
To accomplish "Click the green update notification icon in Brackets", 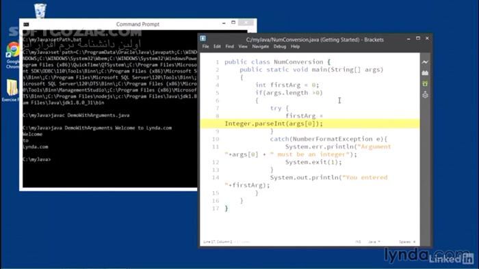I will (425, 83).
